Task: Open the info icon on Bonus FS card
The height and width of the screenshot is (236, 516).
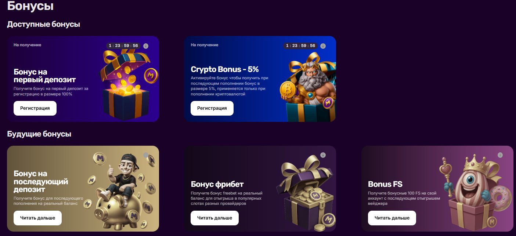Action: click(x=500, y=155)
